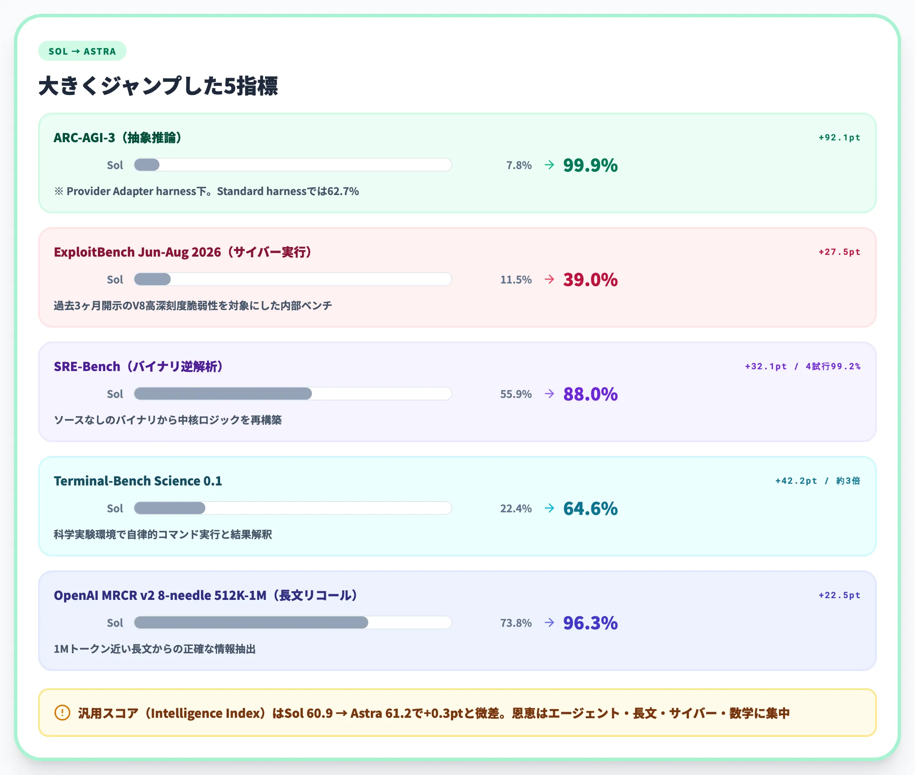Click the 過去3ヶ月開示のV8 description text
This screenshot has height=775, width=915.
pos(193,305)
